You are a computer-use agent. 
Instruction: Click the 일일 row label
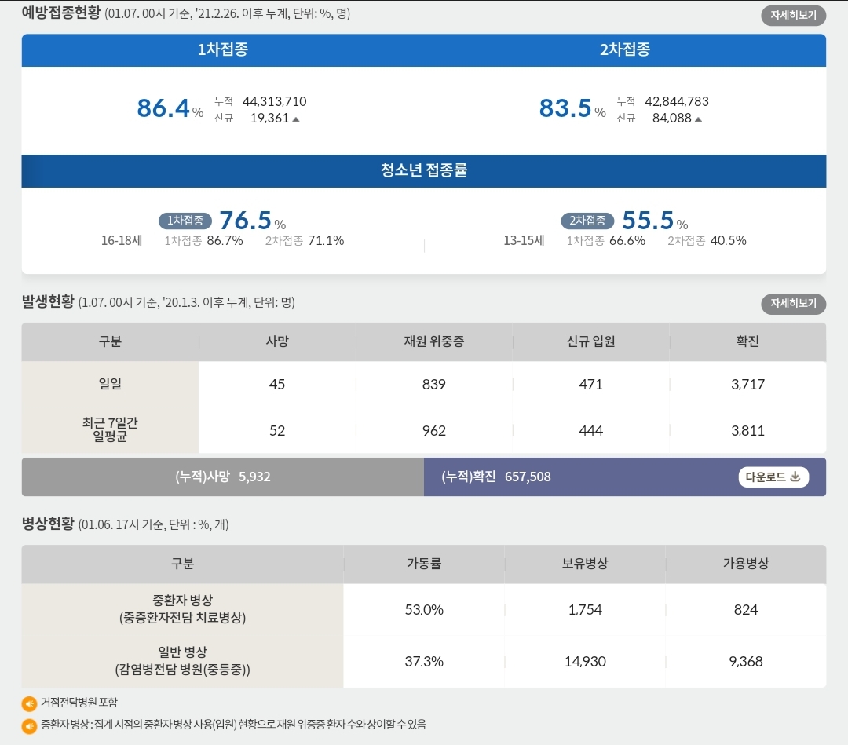tap(111, 384)
